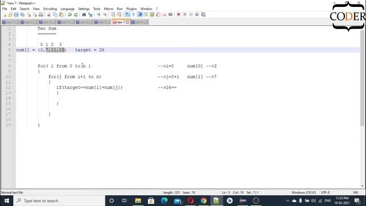Open Microsoft Edge from the taskbar
Screen dimensions: 366x206
(x=164, y=201)
